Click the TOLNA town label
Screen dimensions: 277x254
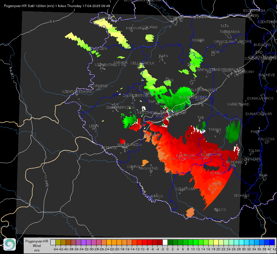tap(254, 151)
